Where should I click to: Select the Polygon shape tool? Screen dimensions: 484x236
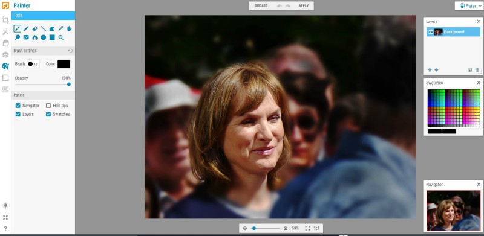(52, 28)
